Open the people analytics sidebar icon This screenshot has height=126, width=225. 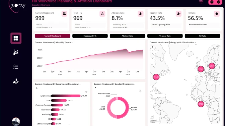coord(16,52)
